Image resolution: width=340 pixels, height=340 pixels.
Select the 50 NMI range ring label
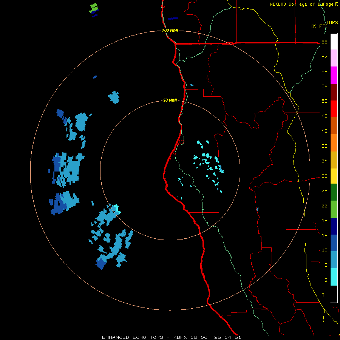pos(170,100)
